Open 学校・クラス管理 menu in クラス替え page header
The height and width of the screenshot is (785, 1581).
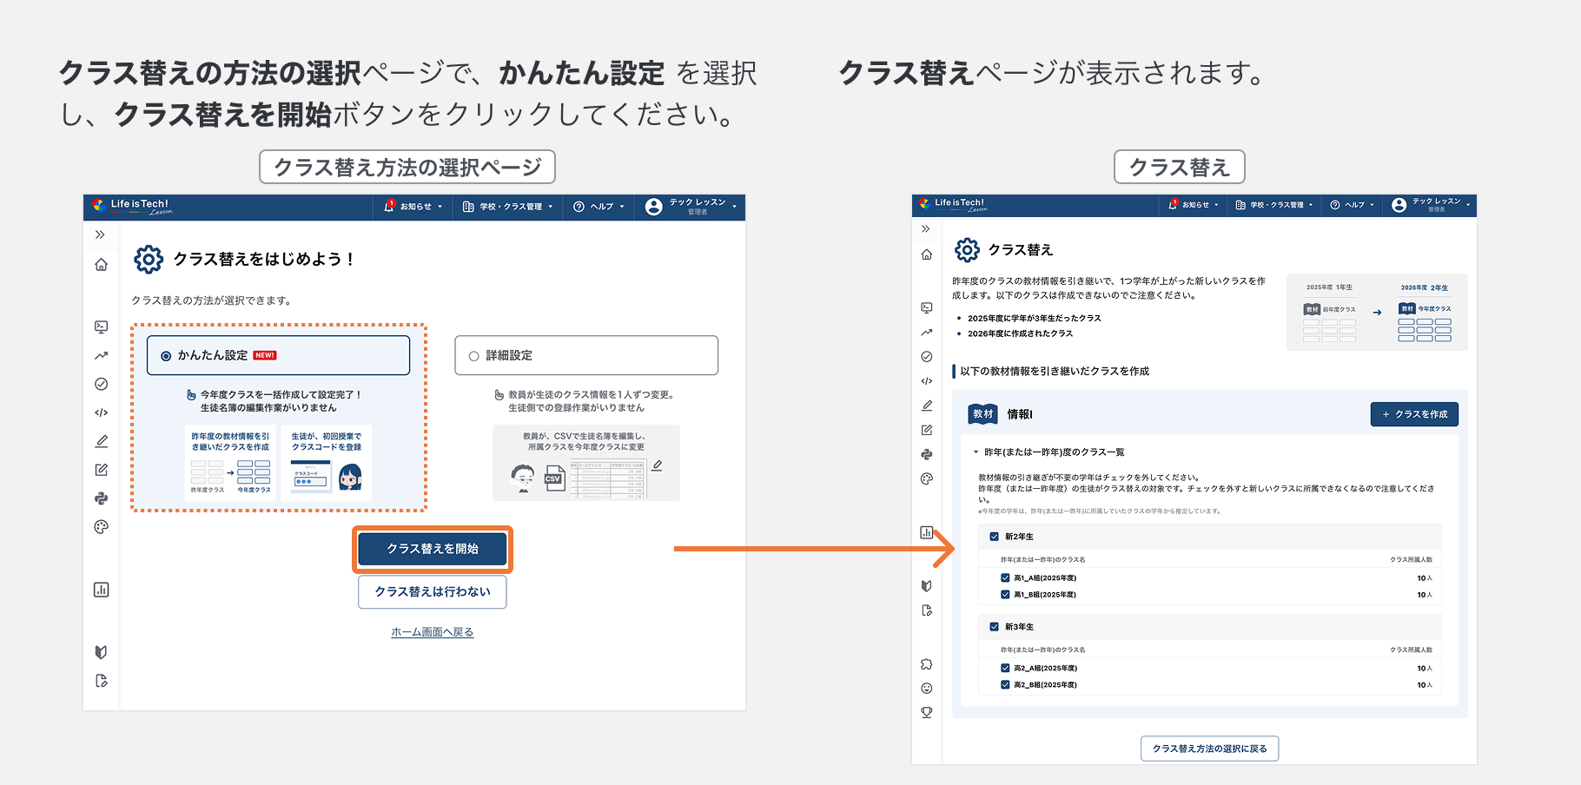point(1273,205)
